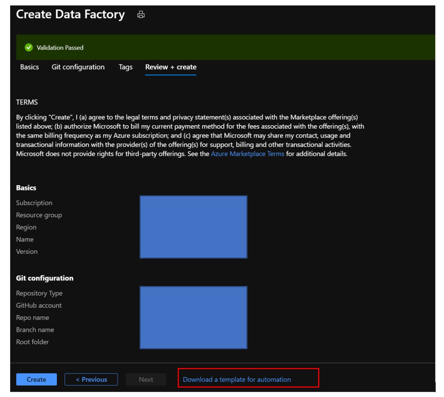This screenshot has width=444, height=397.
Task: Download a template for automation
Action: 237,379
